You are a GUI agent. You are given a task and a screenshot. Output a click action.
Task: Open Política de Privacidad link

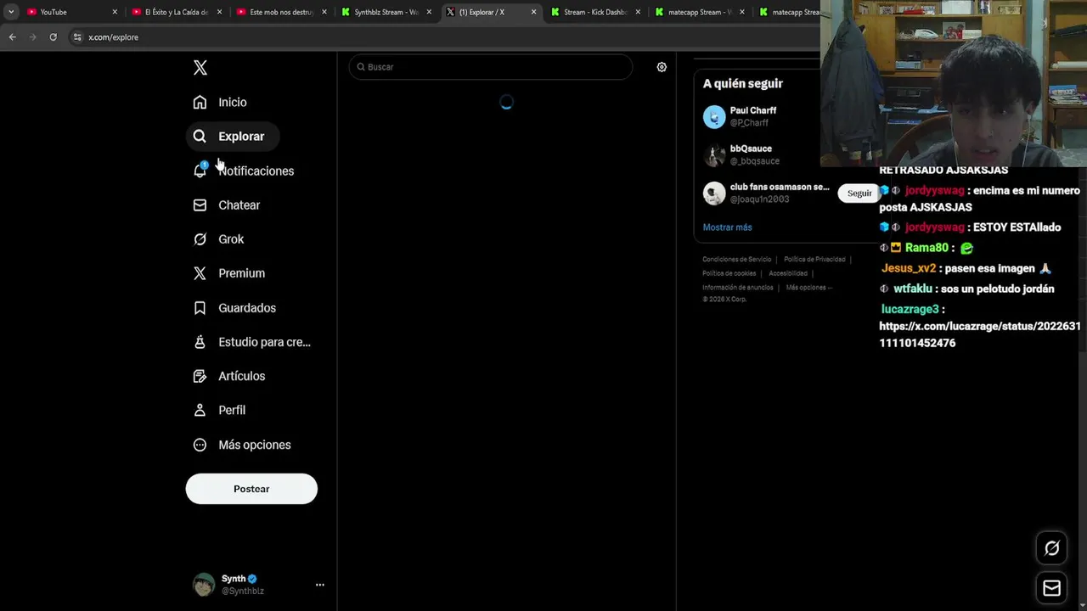pyautogui.click(x=814, y=260)
